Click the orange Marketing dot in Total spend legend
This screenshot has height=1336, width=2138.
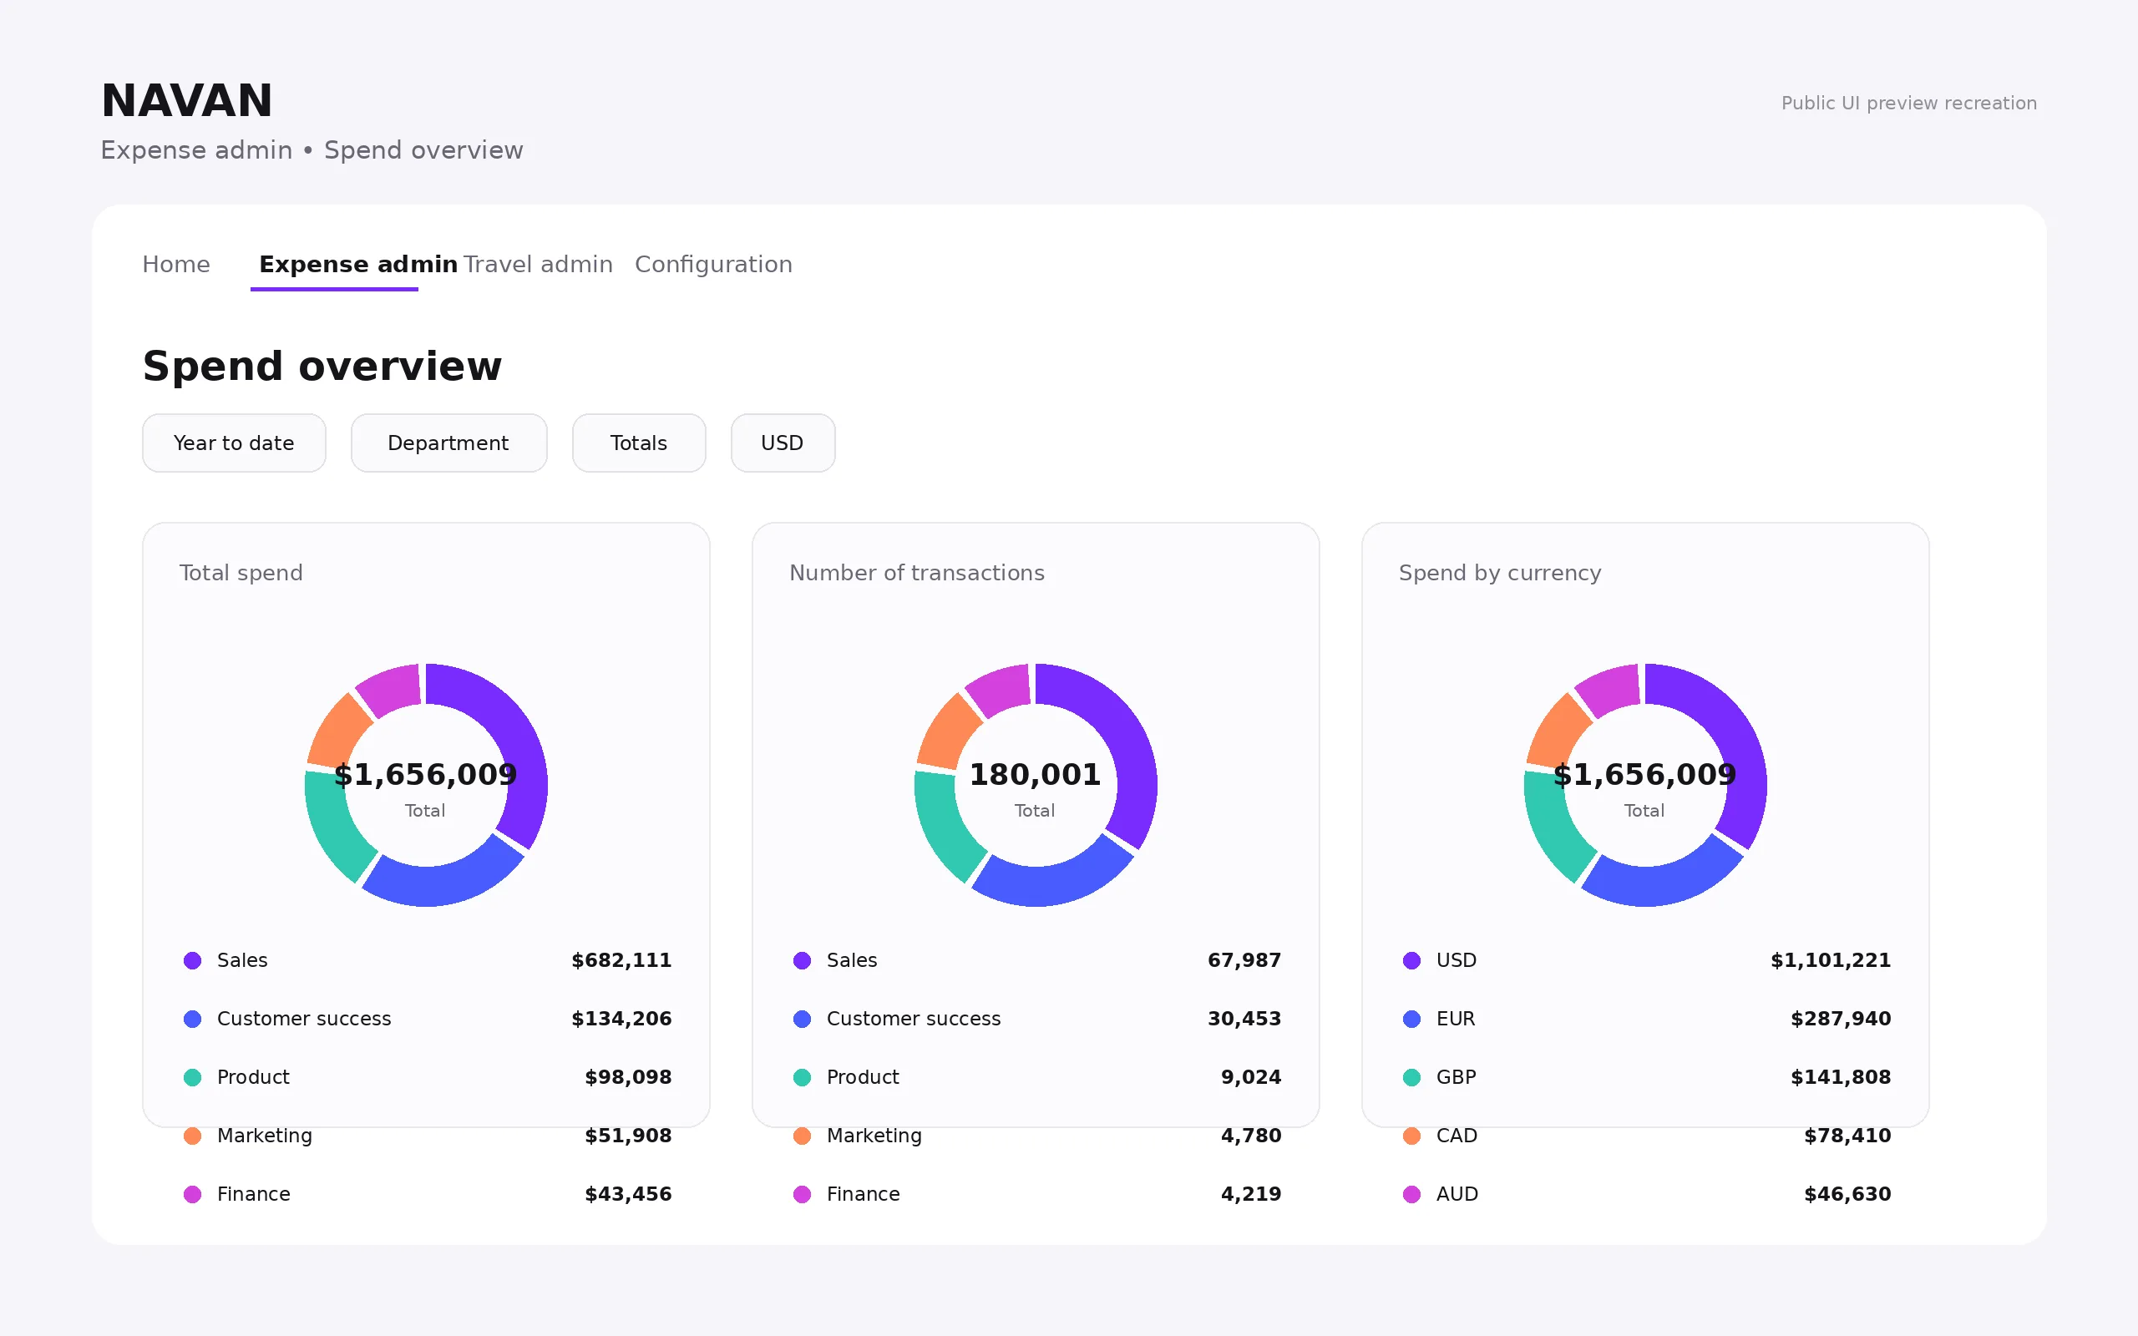pyautogui.click(x=193, y=1136)
